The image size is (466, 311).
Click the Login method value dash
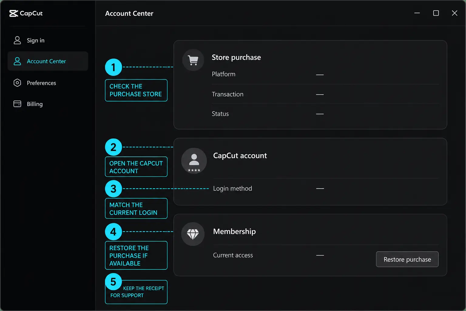(320, 189)
